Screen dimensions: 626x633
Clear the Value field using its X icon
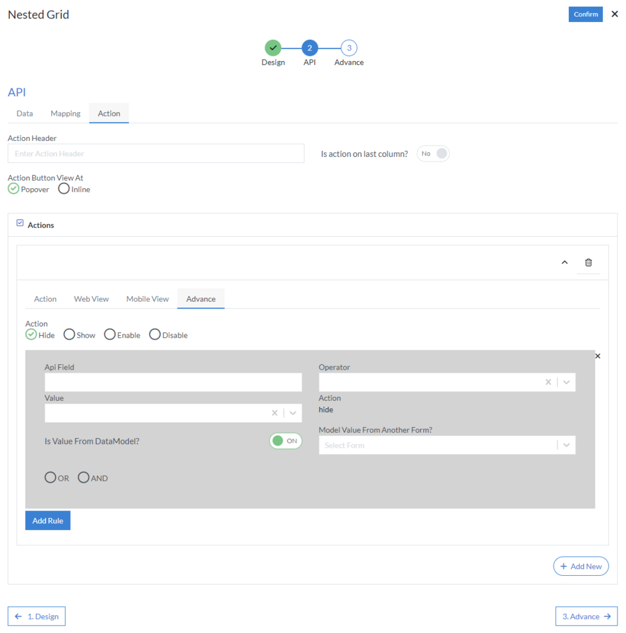tap(274, 413)
